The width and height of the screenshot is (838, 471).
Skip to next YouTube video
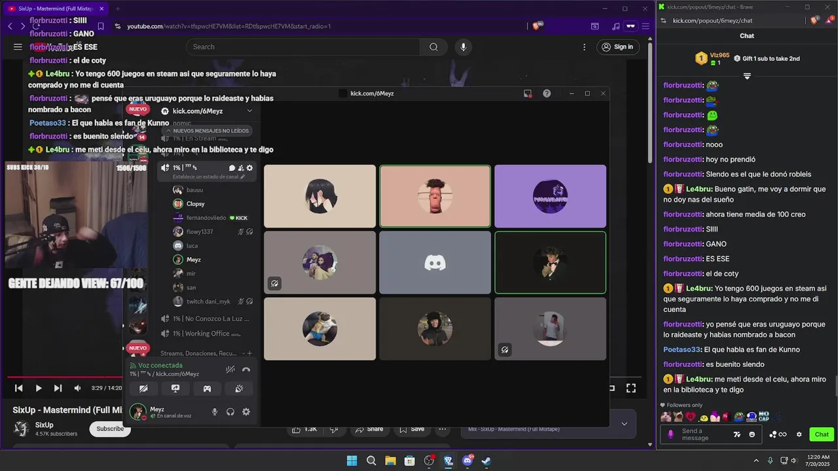[58, 388]
